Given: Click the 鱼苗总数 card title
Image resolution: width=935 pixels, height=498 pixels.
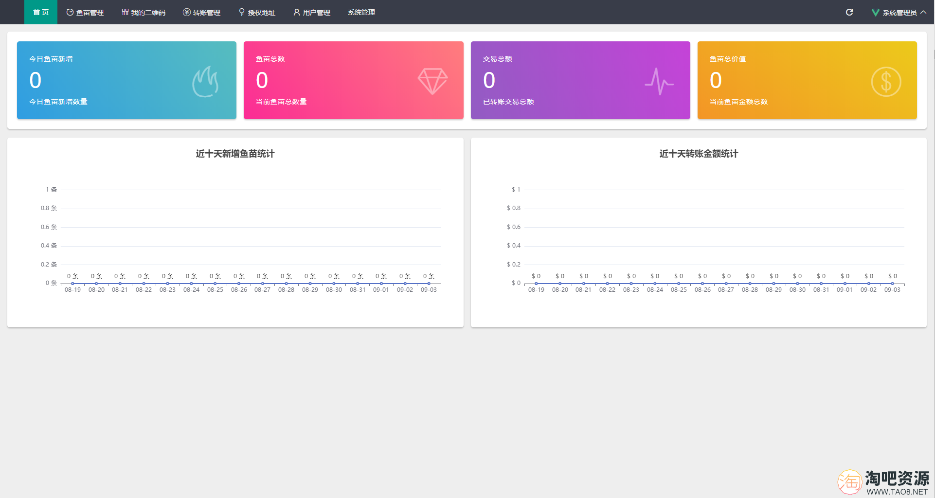Looking at the screenshot, I should click(270, 59).
